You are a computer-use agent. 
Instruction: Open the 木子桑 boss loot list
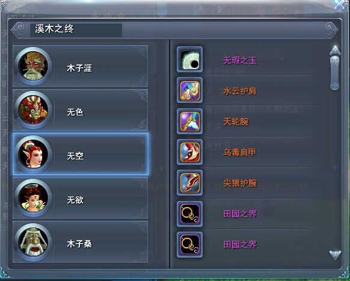pos(81,242)
